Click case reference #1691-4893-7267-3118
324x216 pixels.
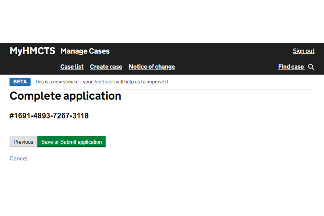[49, 116]
